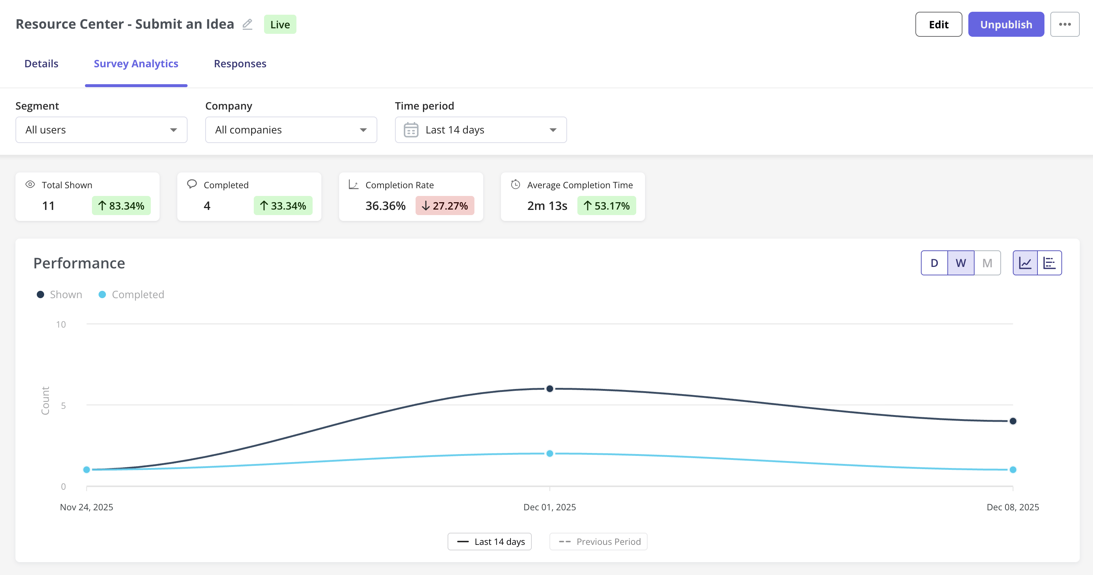Click the speech bubble icon on Completed
Image resolution: width=1093 pixels, height=575 pixels.
click(192, 184)
